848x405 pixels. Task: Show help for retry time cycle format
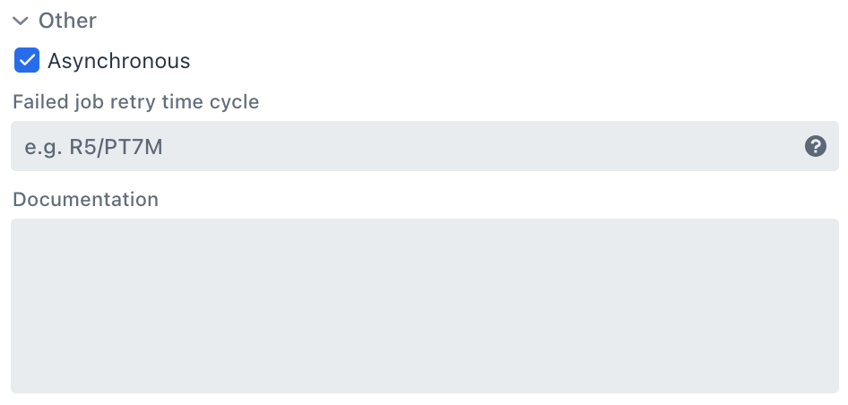(815, 146)
